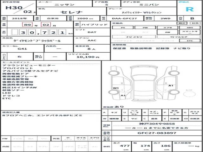Click the A1 marker on right car
This screenshot has width=203, height=152.
click(x=171, y=85)
